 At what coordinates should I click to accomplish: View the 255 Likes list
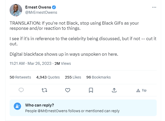(73, 77)
